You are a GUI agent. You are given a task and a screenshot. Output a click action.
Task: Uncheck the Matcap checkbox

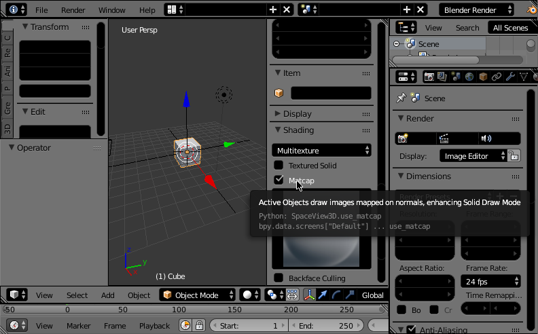click(279, 180)
